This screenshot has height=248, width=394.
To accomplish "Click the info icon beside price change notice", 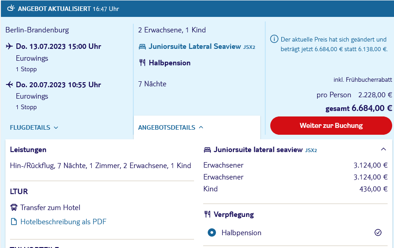I will pyautogui.click(x=274, y=39).
